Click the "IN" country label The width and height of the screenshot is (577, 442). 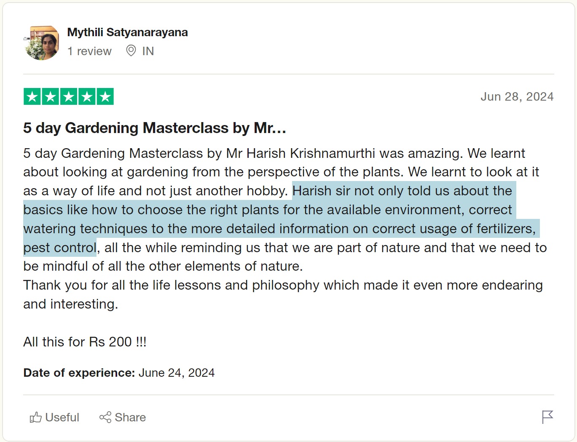[x=148, y=51]
